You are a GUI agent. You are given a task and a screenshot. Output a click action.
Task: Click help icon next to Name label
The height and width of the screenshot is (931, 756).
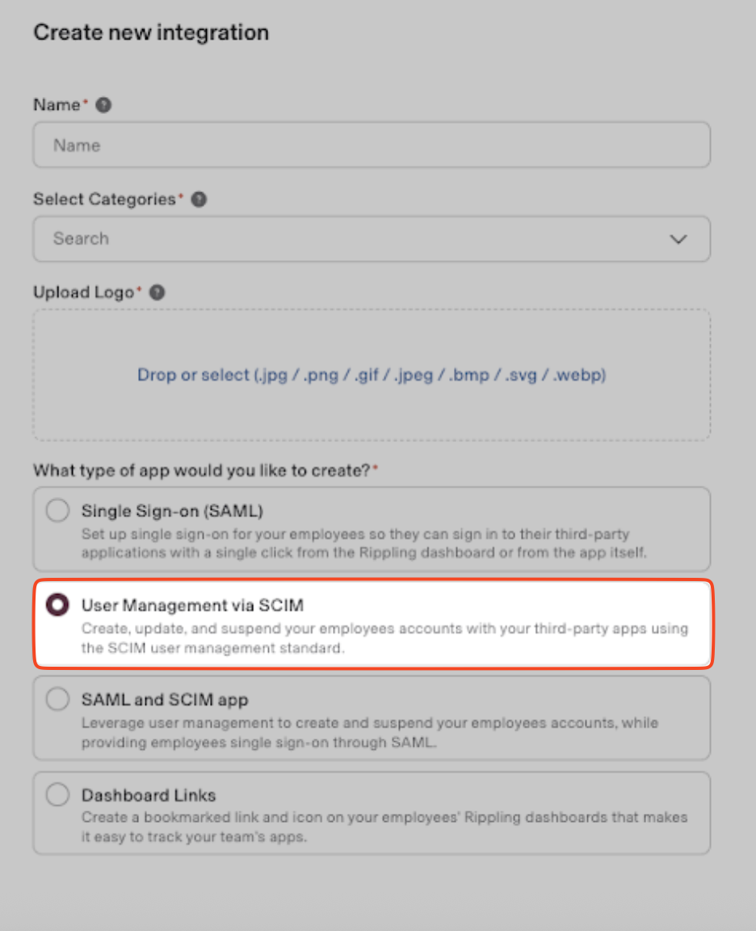103,105
